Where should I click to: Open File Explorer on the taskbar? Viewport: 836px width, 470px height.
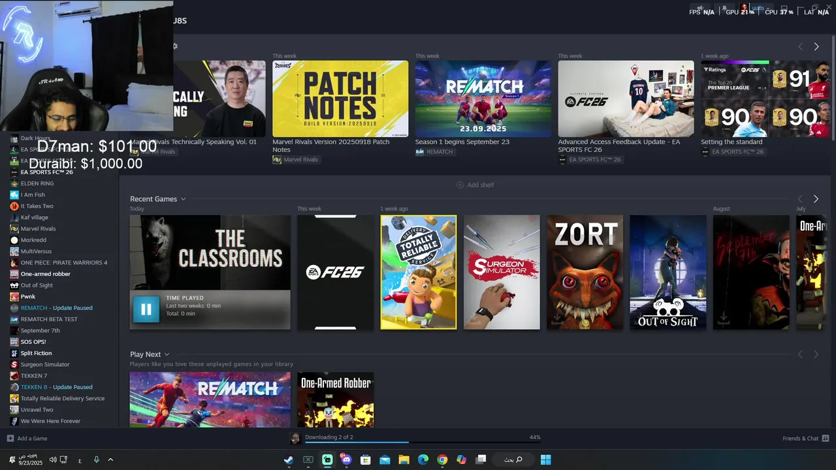[404, 460]
